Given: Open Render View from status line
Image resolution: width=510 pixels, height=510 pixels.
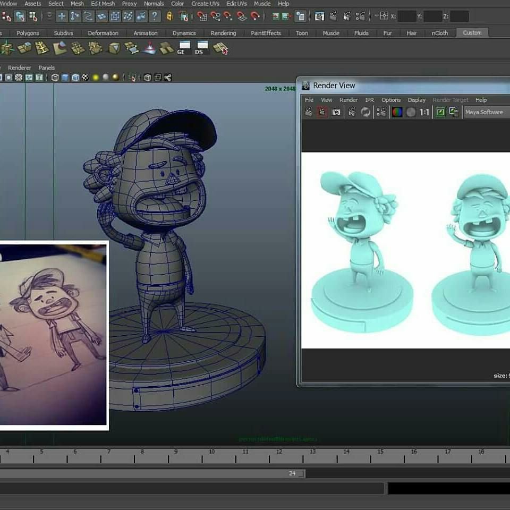Looking at the screenshot, I should (319, 16).
